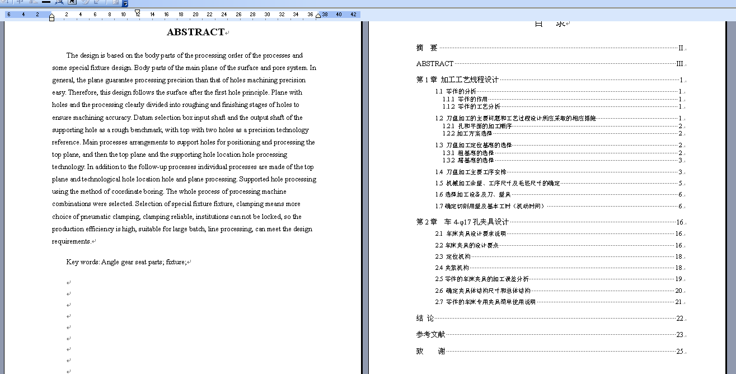Click the line starting 'technology. In addition'
The height and width of the screenshot is (374, 736).
point(183,167)
